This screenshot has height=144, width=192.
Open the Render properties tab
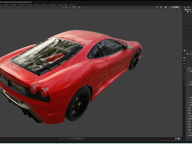click(x=184, y=58)
